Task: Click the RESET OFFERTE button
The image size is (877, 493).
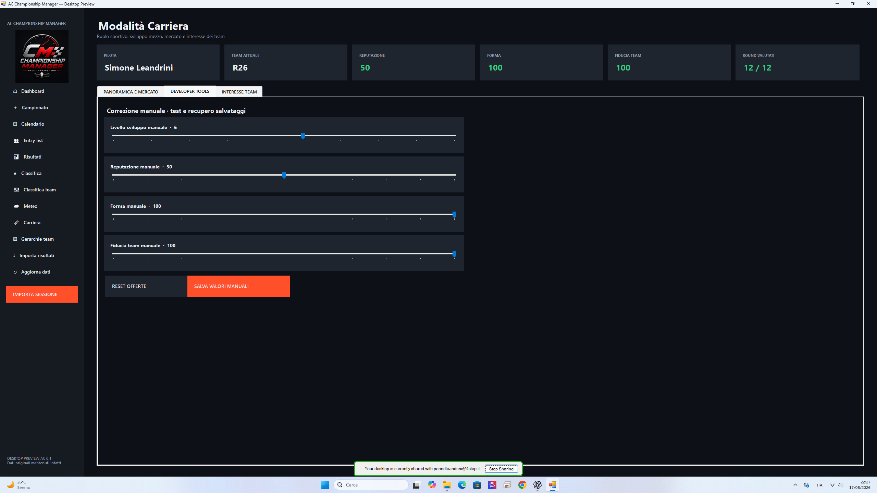Action: [x=146, y=286]
